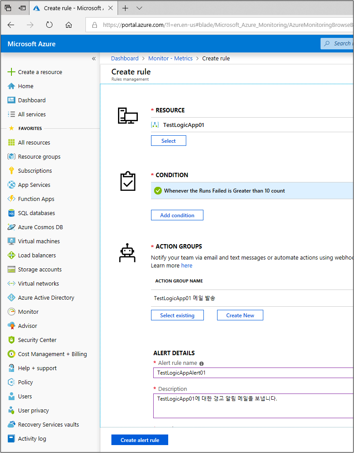Open the Virtual machines monitor icon
This screenshot has width=354, height=453.
(11, 241)
